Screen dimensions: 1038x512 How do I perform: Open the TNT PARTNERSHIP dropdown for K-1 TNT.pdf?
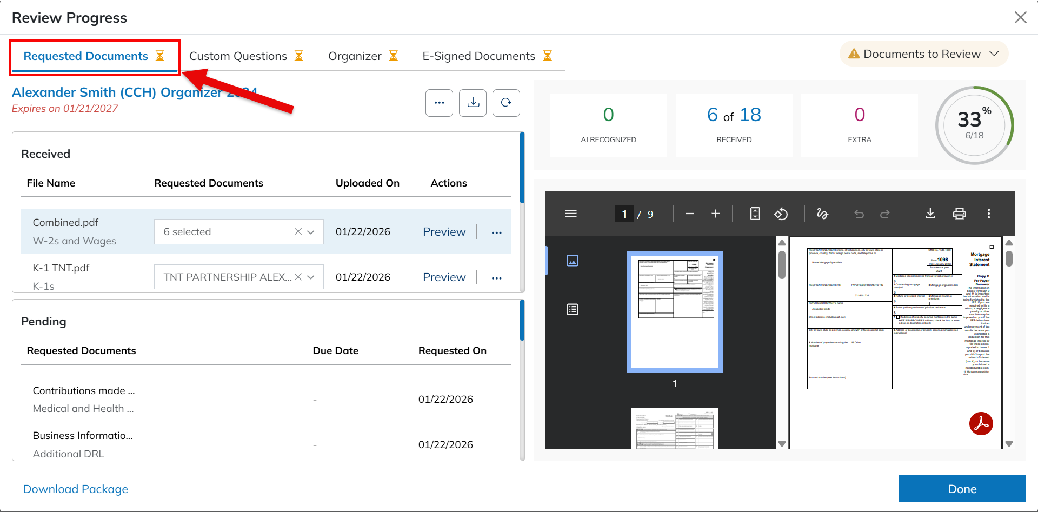click(311, 277)
